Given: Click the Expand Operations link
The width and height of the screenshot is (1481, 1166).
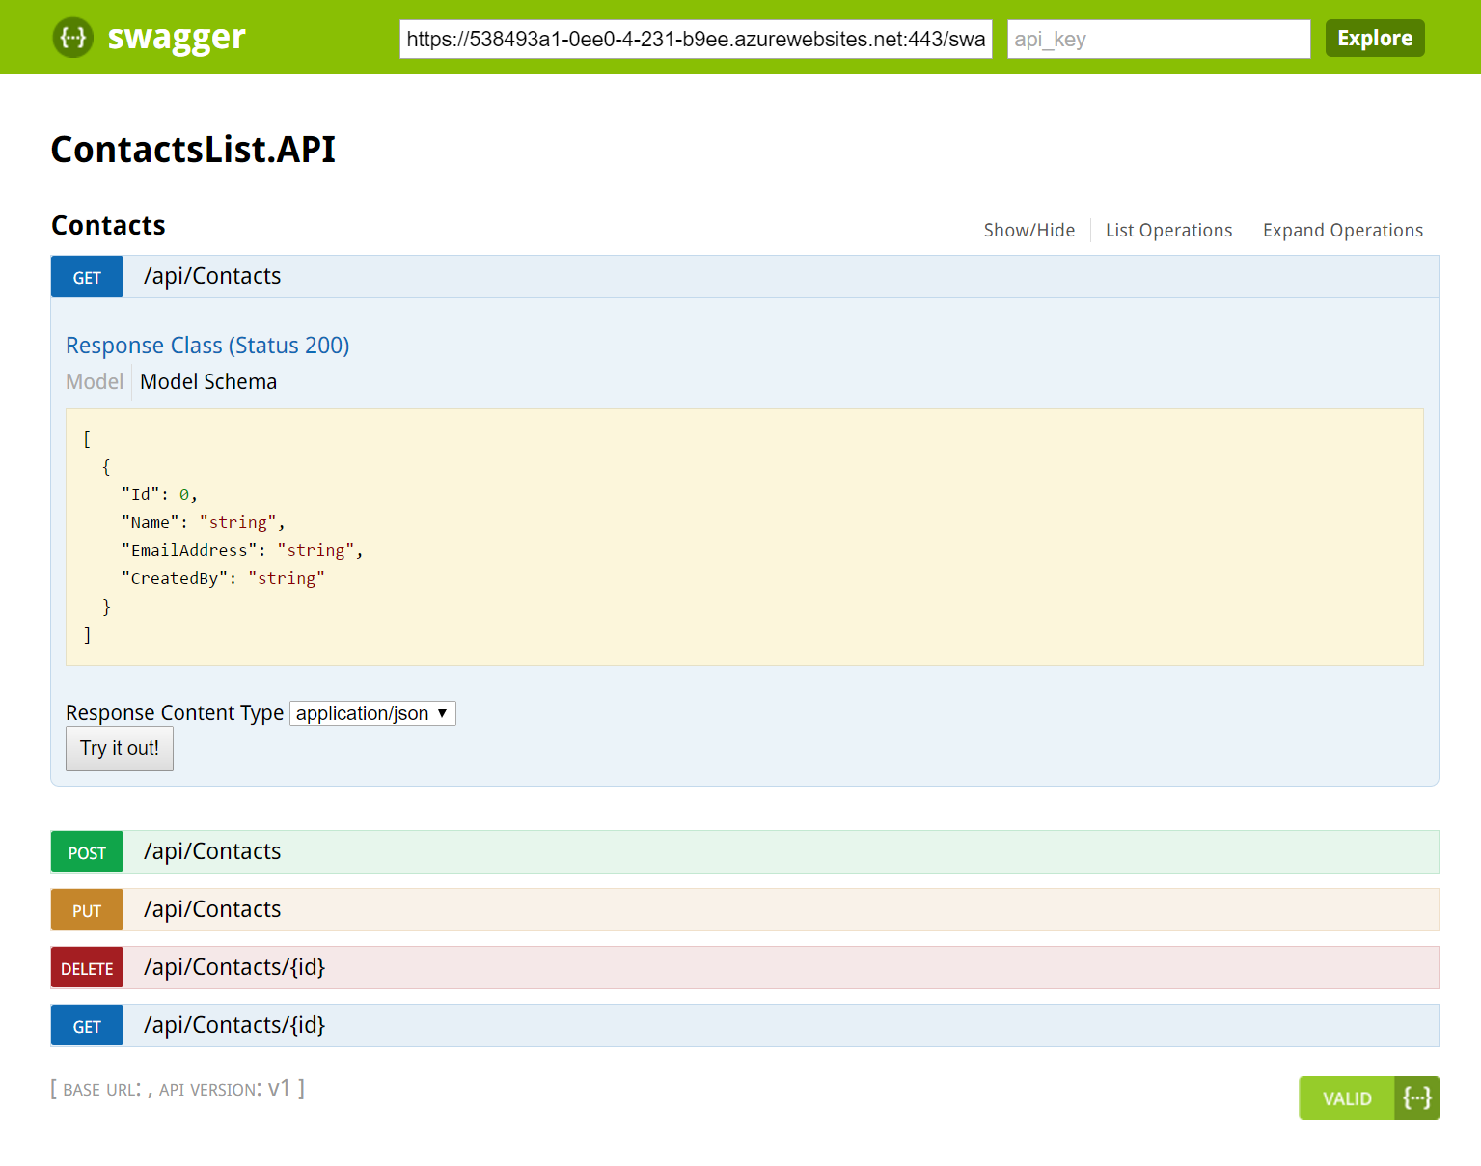Looking at the screenshot, I should point(1342,231).
